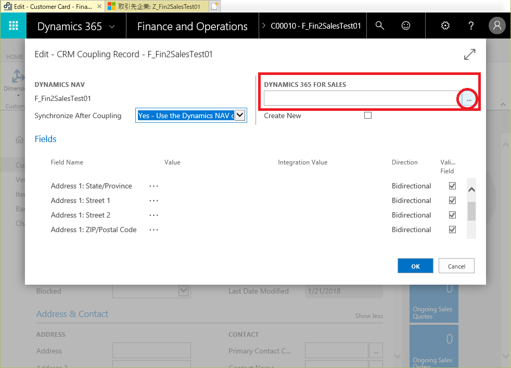
Task: Select the Address 1: Street 1 field name
Action: [80, 200]
